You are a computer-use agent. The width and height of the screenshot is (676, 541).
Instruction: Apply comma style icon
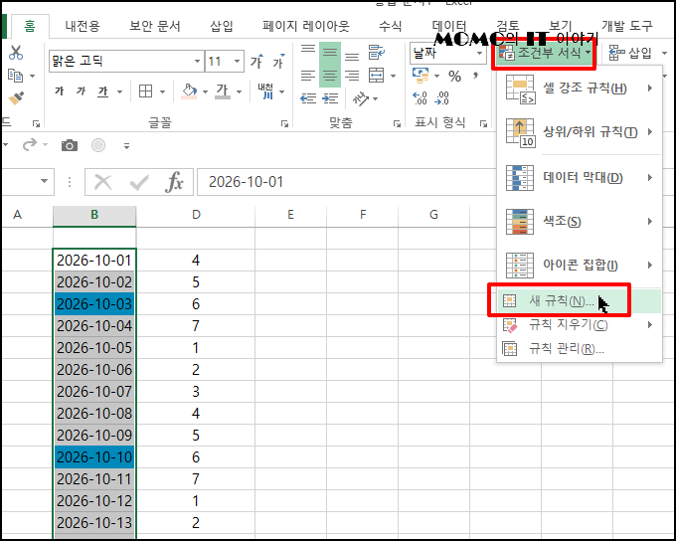[x=475, y=77]
